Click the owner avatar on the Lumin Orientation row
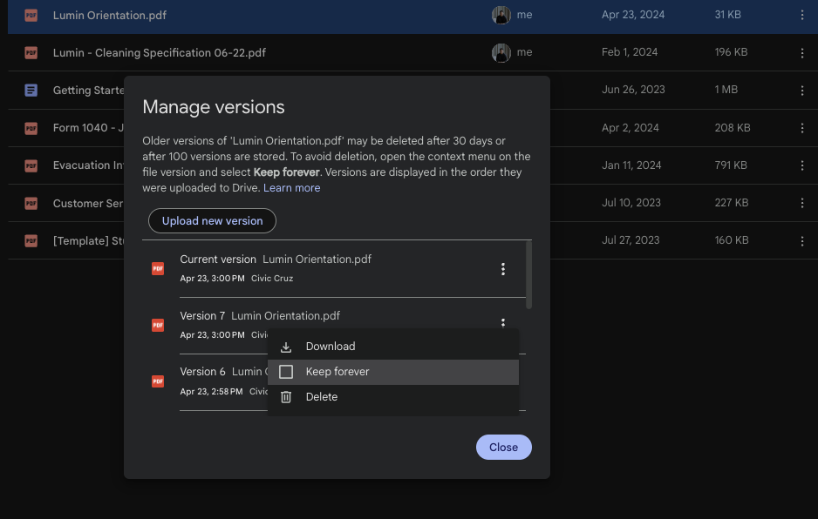Viewport: 818px width, 519px height. [x=501, y=15]
